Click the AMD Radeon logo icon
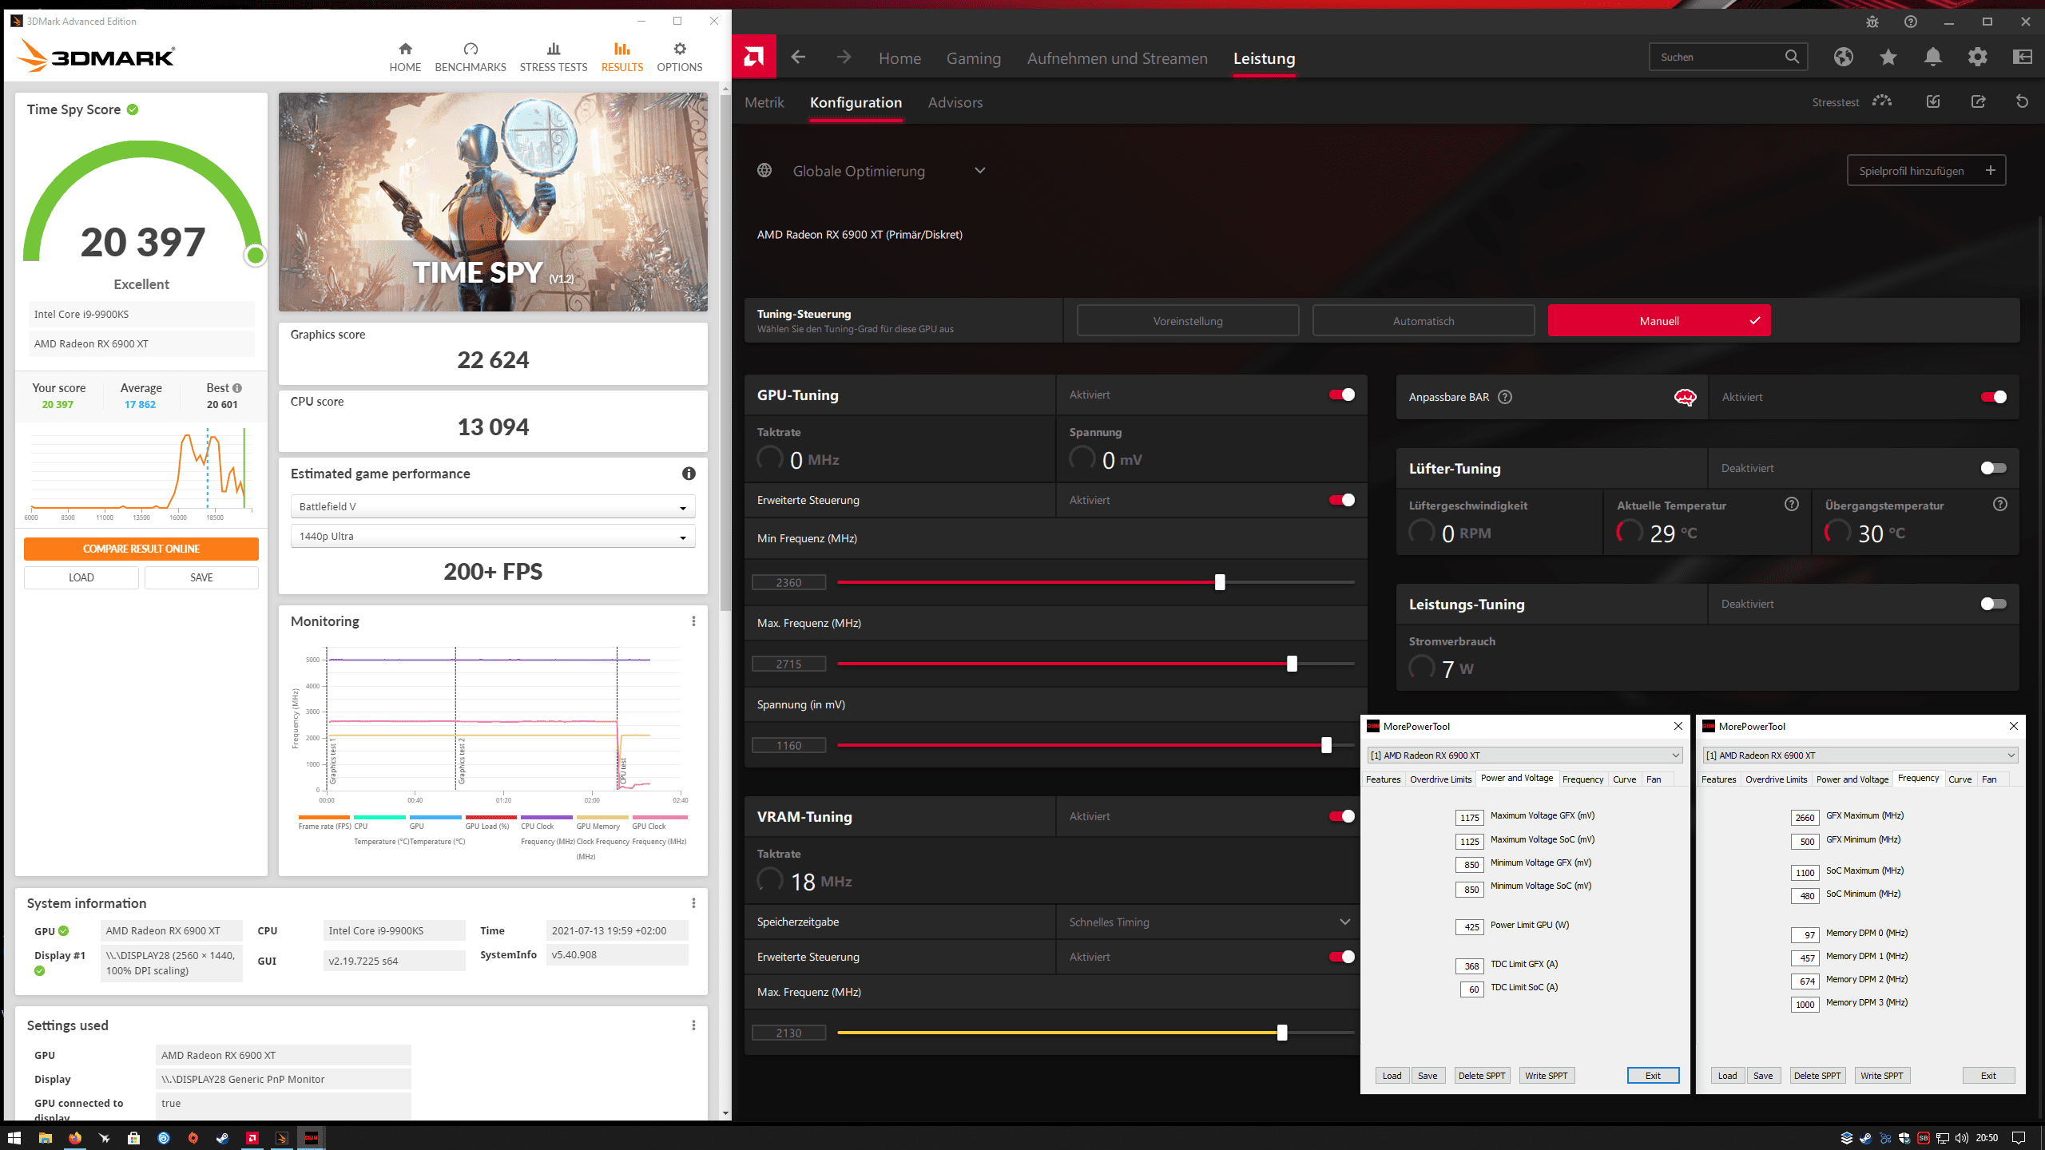 (753, 57)
